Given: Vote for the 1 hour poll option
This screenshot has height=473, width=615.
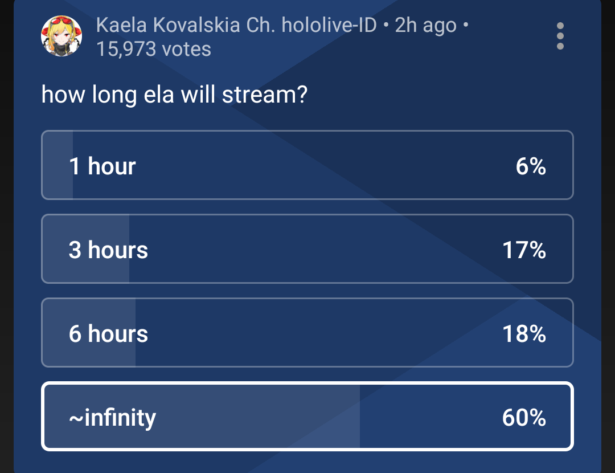Looking at the screenshot, I should pos(307,165).
